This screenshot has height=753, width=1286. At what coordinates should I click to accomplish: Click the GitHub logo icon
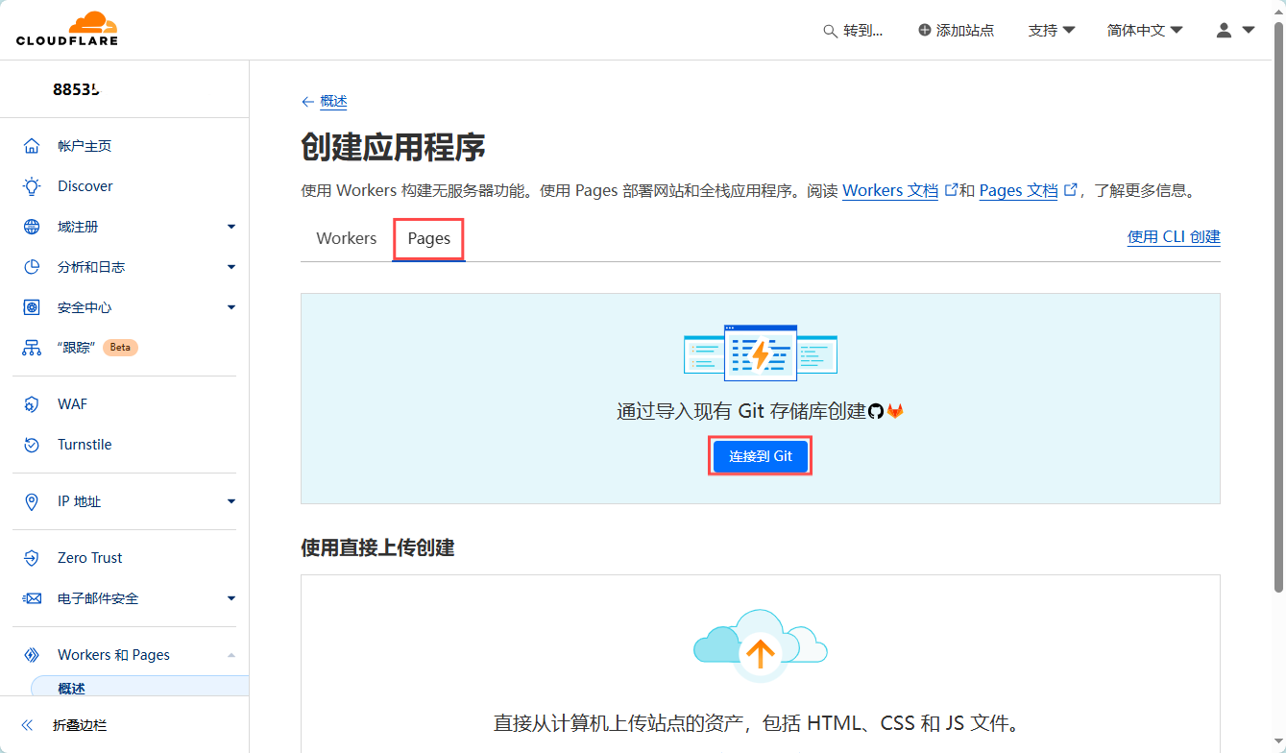[x=875, y=411]
